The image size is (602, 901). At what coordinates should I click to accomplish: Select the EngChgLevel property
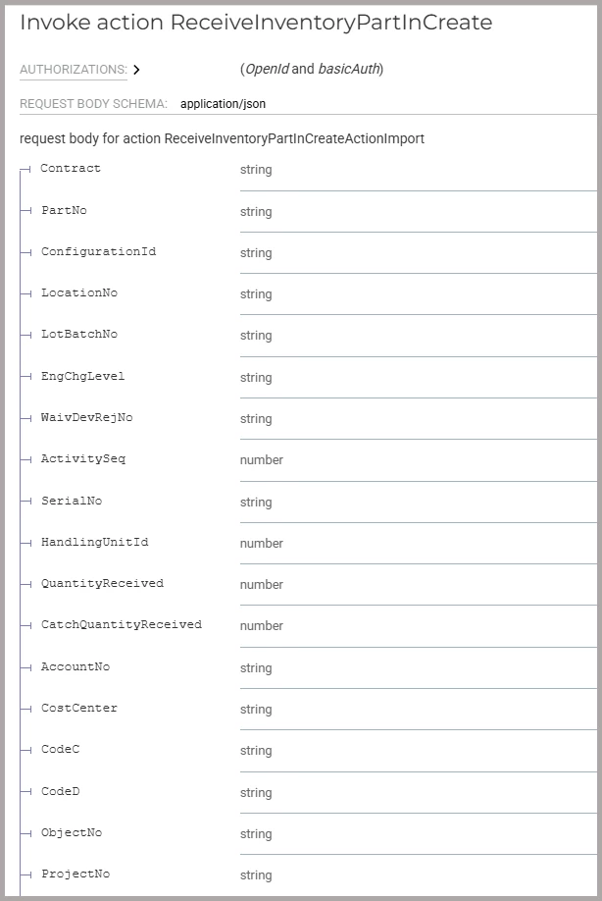[x=82, y=377]
